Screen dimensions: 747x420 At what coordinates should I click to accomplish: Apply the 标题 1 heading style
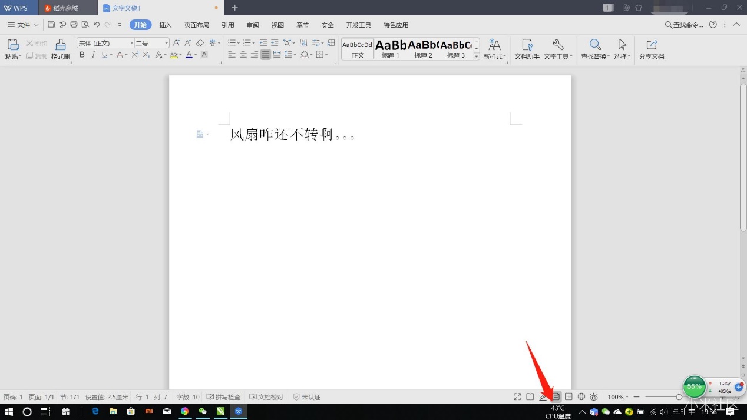(391, 49)
